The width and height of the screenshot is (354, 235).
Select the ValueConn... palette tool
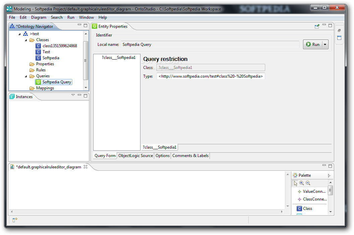point(311,191)
